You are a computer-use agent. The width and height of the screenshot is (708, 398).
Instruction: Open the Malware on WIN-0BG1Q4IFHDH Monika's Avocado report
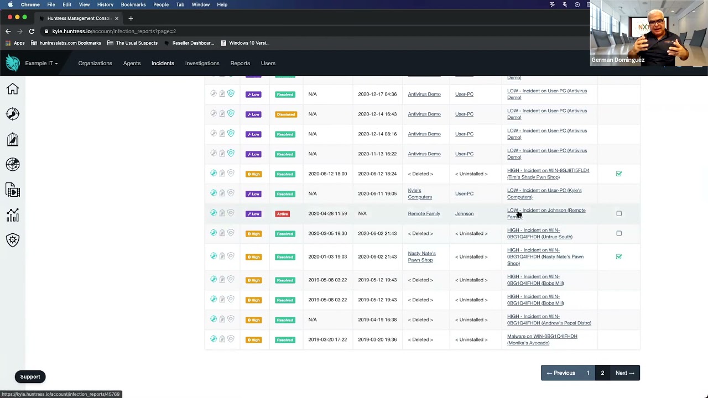[x=542, y=339]
